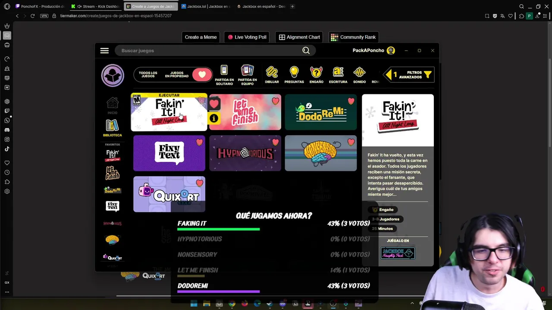552x310 pixels.
Task: Toggle the VPN badge in address bar
Action: [44, 16]
